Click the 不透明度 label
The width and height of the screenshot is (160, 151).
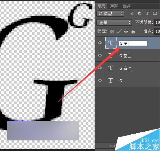[x=144, y=22]
